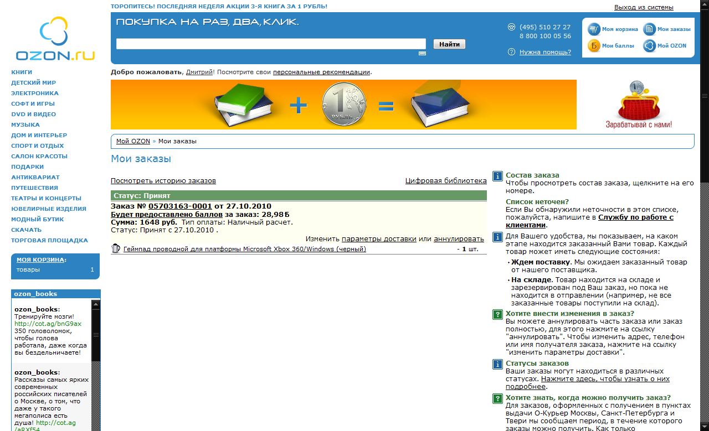
Task: Open the Цифровая библиотека link
Action: [446, 181]
